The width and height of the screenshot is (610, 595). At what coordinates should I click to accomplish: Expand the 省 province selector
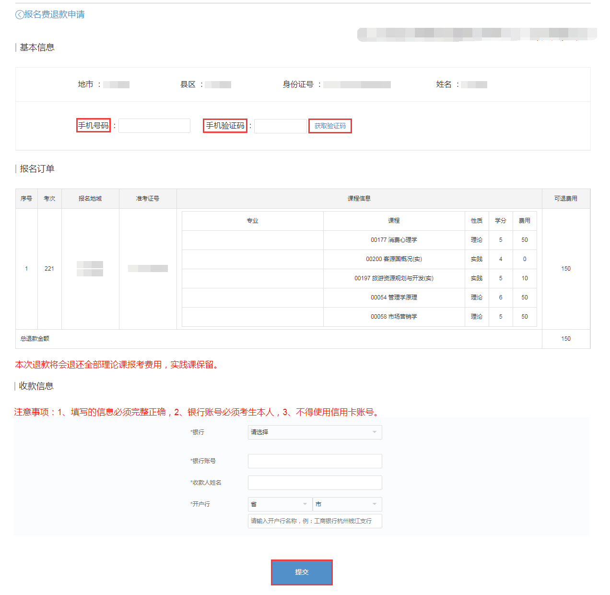280,504
